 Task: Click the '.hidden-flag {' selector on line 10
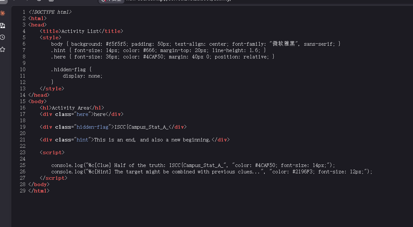[71, 70]
